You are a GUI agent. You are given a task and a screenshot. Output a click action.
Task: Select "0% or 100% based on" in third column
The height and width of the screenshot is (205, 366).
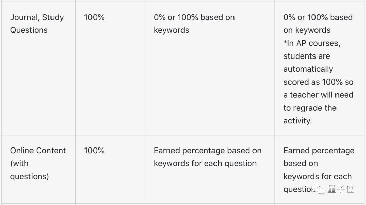pos(194,17)
